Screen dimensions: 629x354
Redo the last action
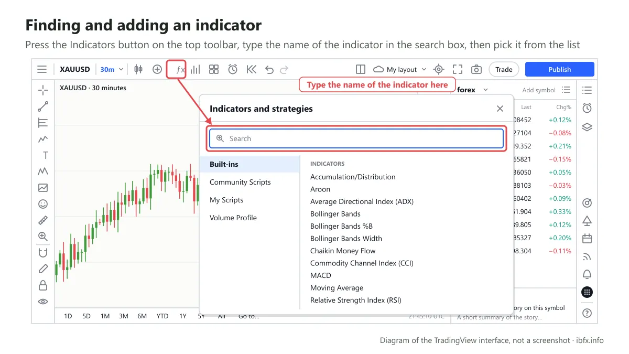284,69
